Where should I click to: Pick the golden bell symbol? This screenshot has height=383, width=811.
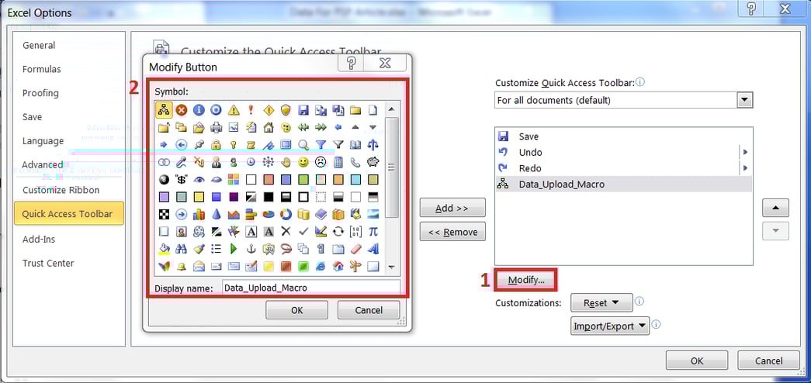[181, 266]
